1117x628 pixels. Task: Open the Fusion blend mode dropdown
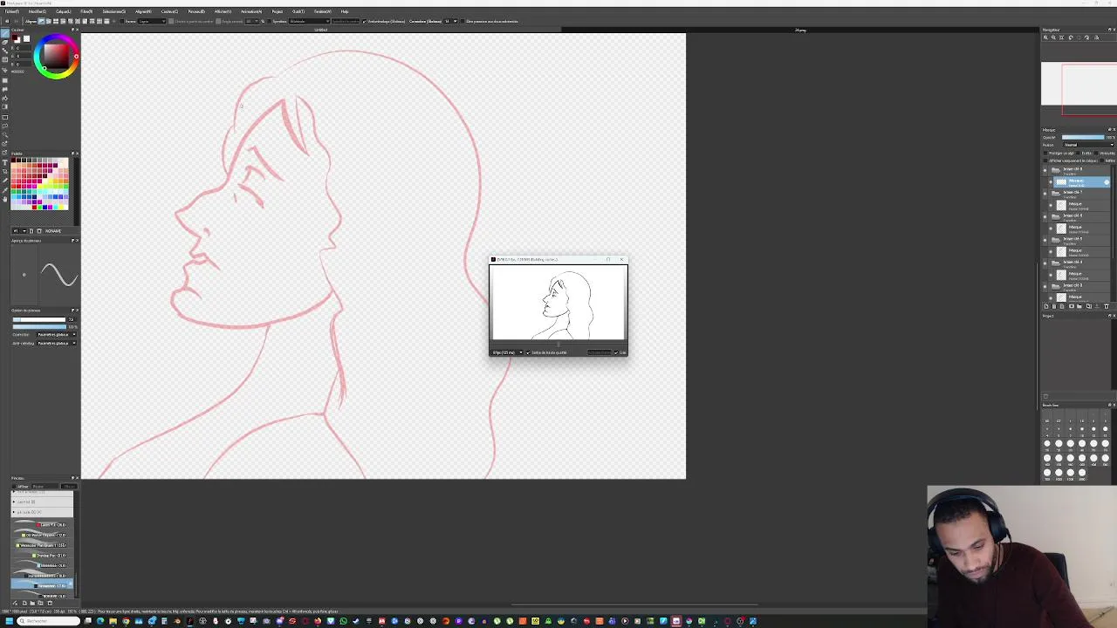pyautogui.click(x=1088, y=145)
